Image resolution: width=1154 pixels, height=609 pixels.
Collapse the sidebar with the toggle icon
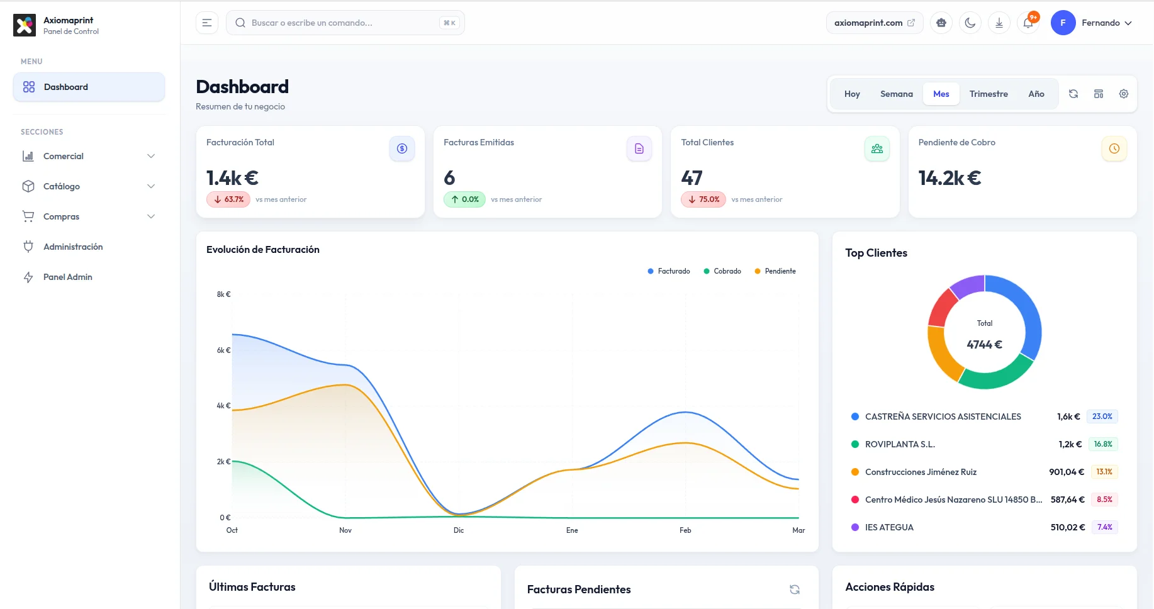coord(206,22)
